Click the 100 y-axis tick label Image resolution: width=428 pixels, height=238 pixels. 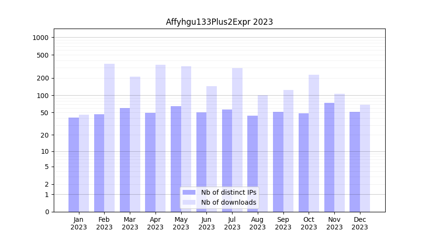(x=43, y=96)
